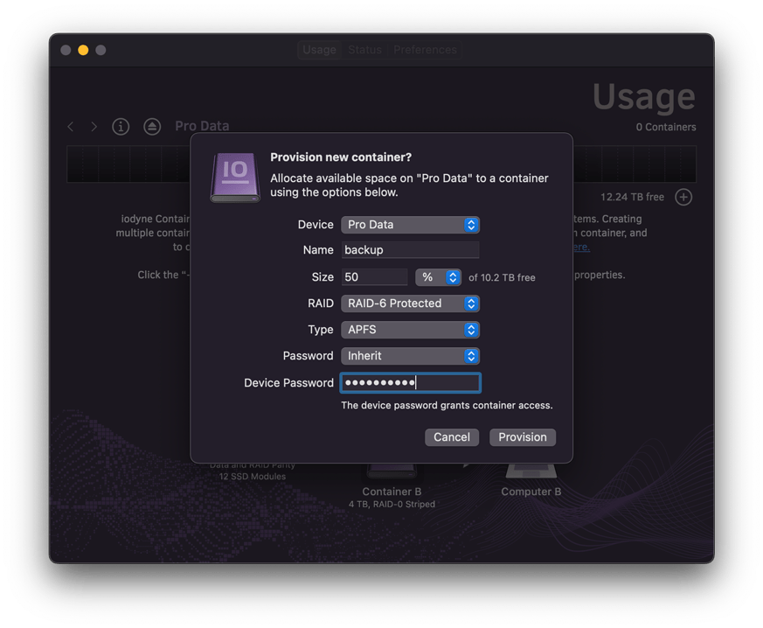Open the Type dropdown showing APFS

[x=410, y=330]
